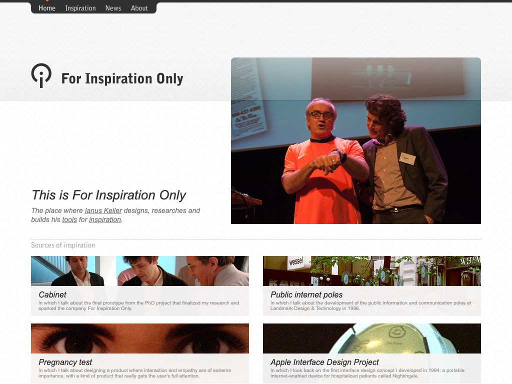Open the Cabinet article thumbnail image
Image resolution: width=512 pixels, height=384 pixels.
[139, 270]
